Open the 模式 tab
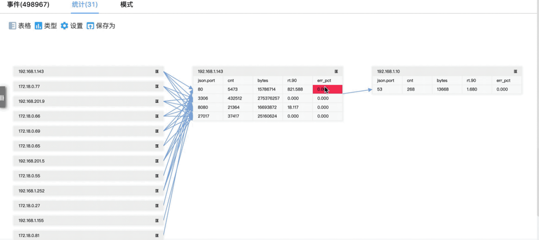This screenshot has height=240, width=539. point(127,5)
